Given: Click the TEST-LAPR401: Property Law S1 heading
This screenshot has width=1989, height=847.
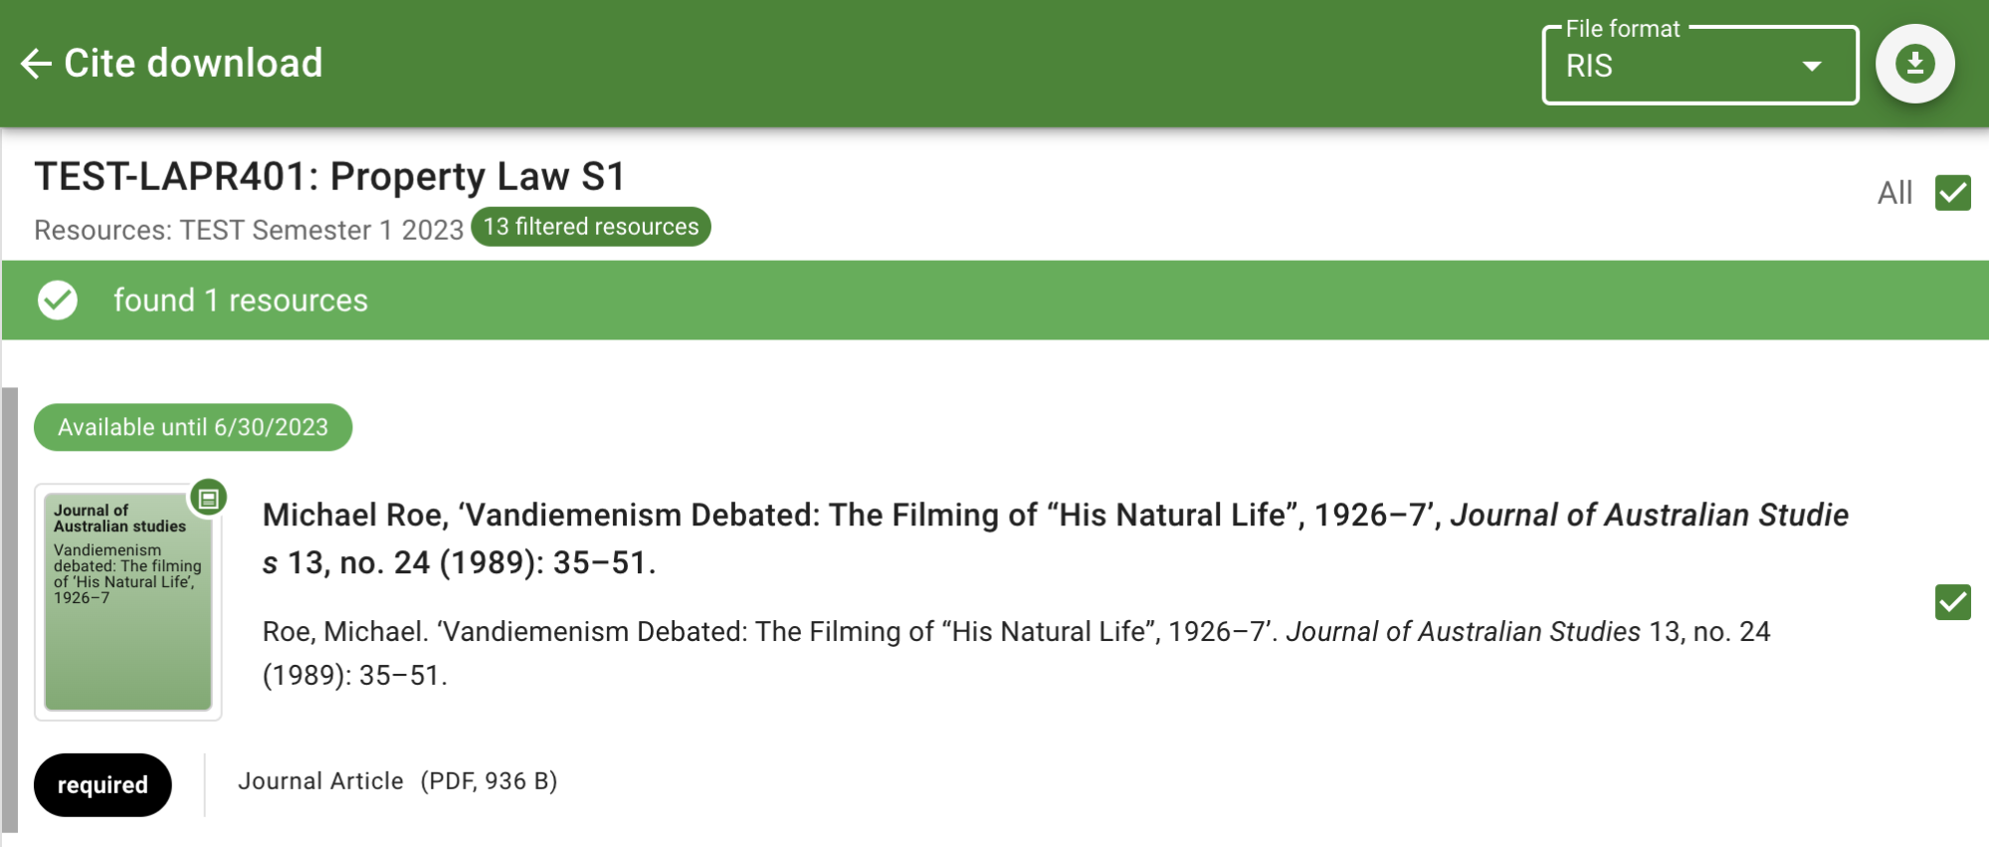Looking at the screenshot, I should [x=329, y=176].
